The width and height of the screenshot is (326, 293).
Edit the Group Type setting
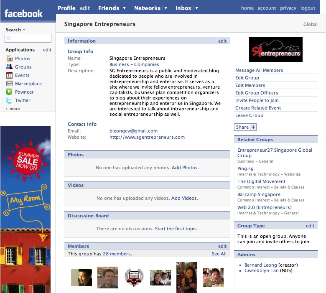click(x=310, y=226)
